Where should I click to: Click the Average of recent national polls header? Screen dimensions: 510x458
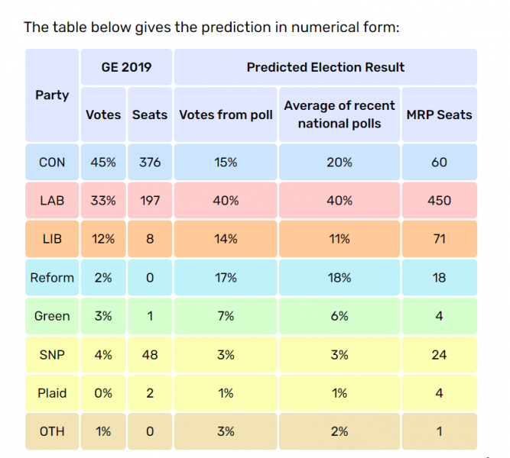(x=339, y=114)
